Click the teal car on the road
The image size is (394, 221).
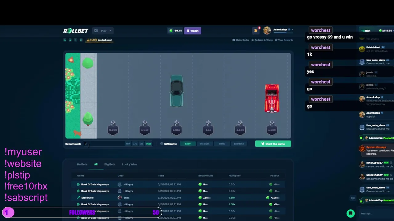177,91
